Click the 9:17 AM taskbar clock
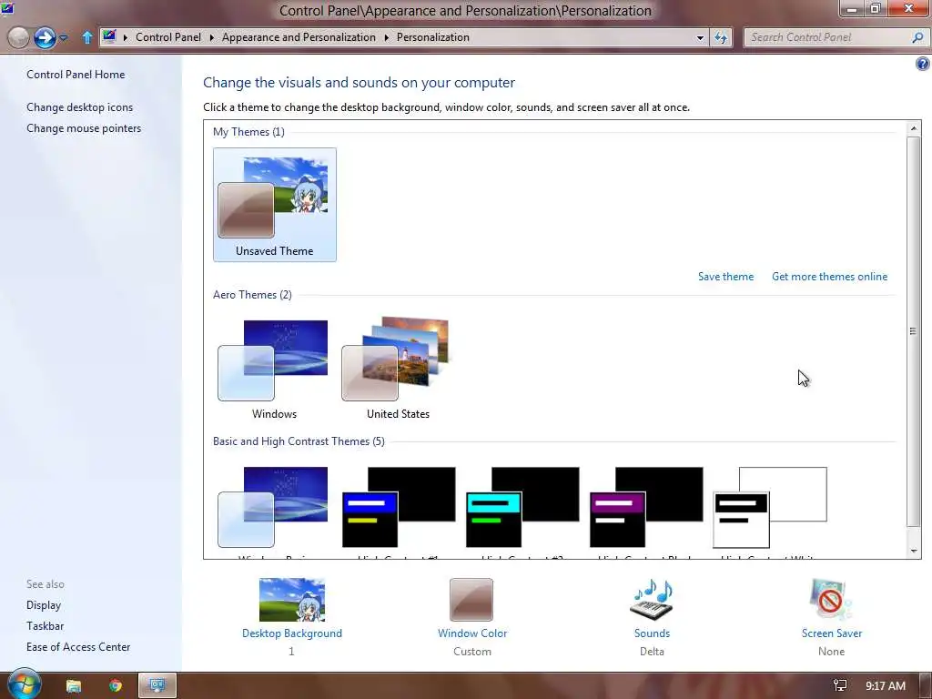The height and width of the screenshot is (699, 932). (x=885, y=686)
